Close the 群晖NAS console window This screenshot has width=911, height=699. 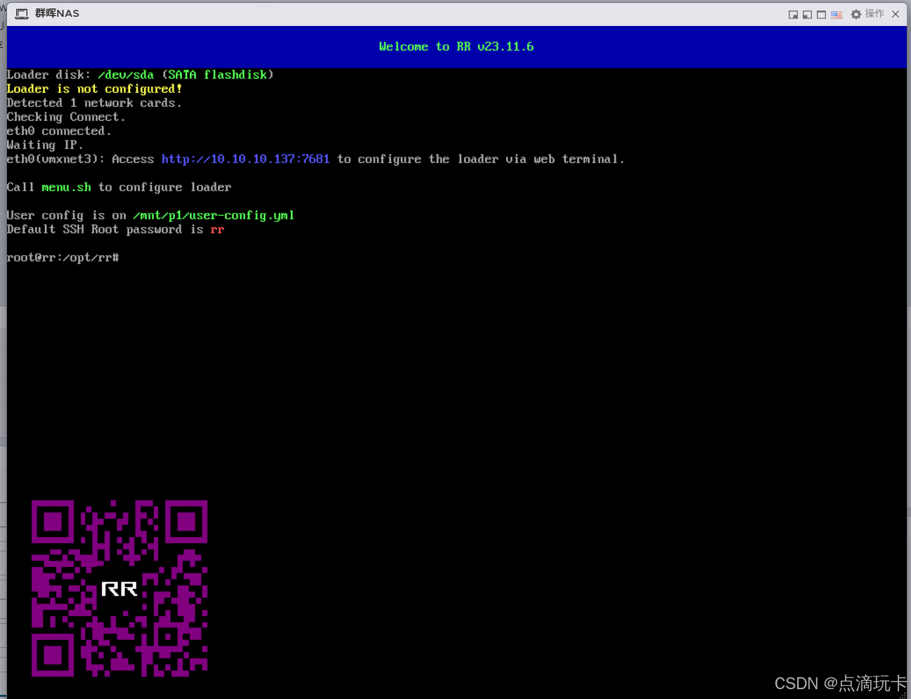point(896,14)
